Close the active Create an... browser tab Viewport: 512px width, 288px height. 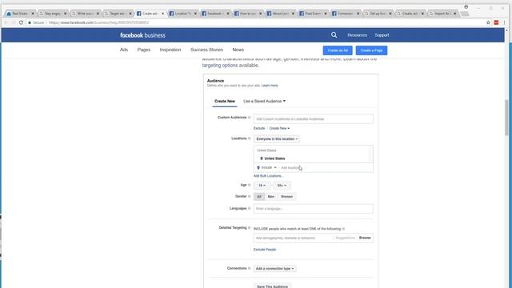click(163, 14)
